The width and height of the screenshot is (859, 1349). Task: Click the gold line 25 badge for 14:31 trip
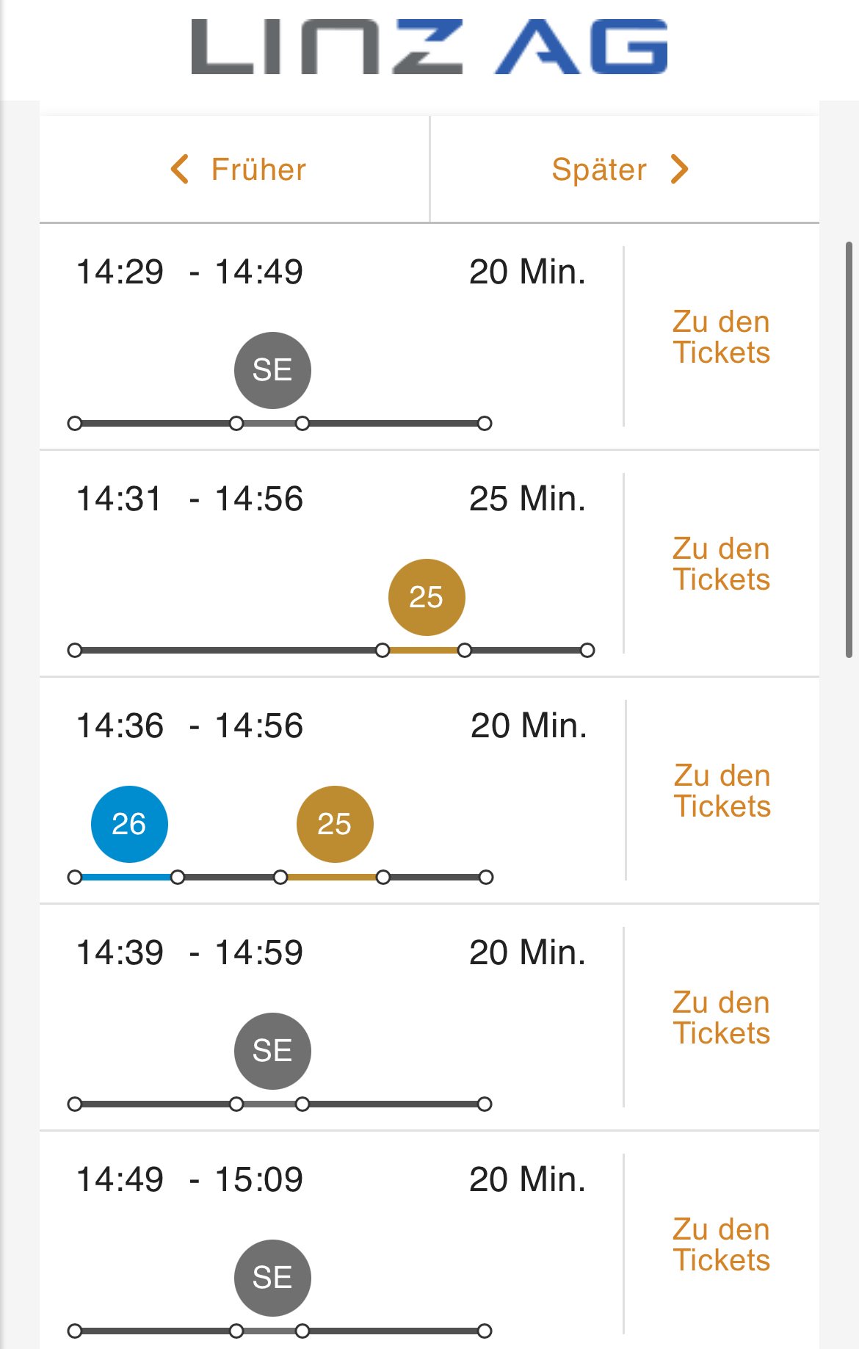pos(427,597)
